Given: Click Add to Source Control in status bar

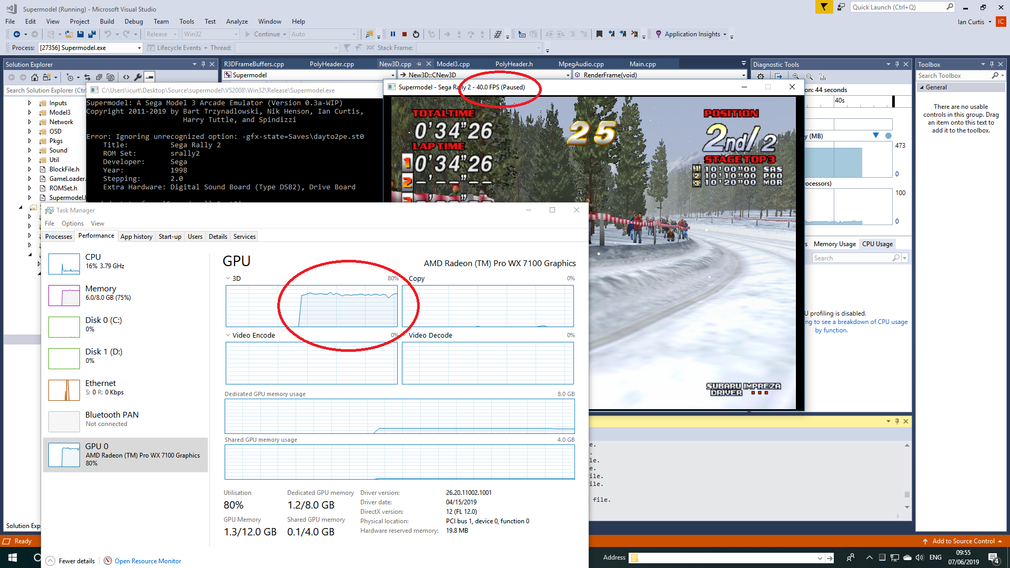Looking at the screenshot, I should [963, 541].
